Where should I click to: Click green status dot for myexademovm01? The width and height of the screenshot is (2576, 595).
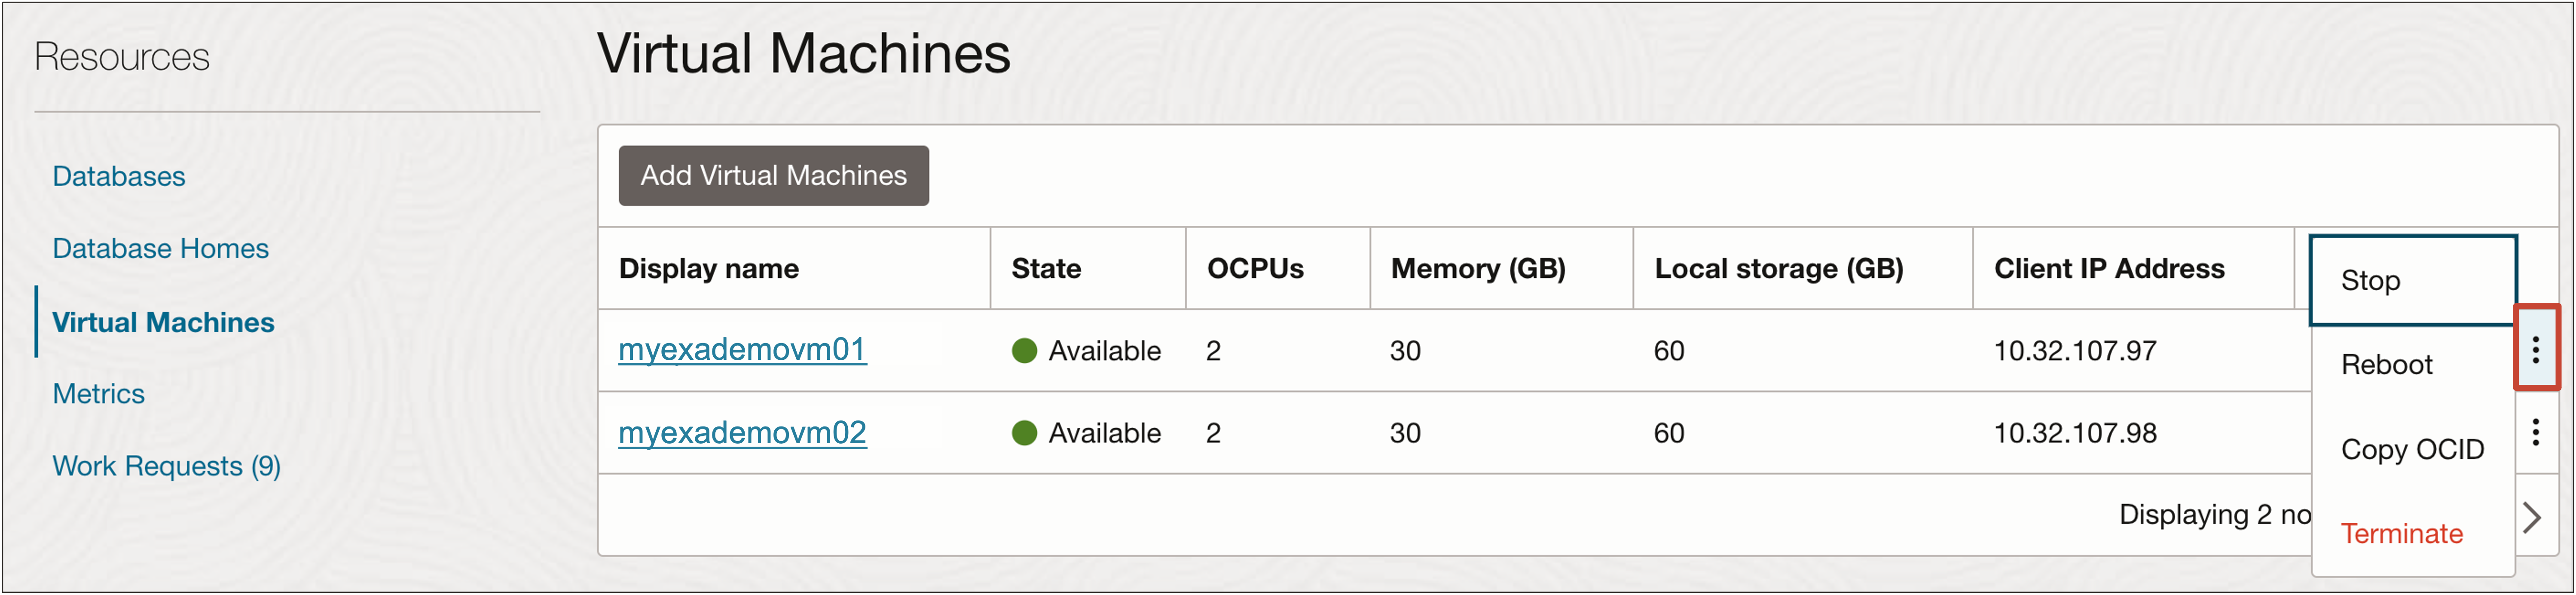(1024, 350)
